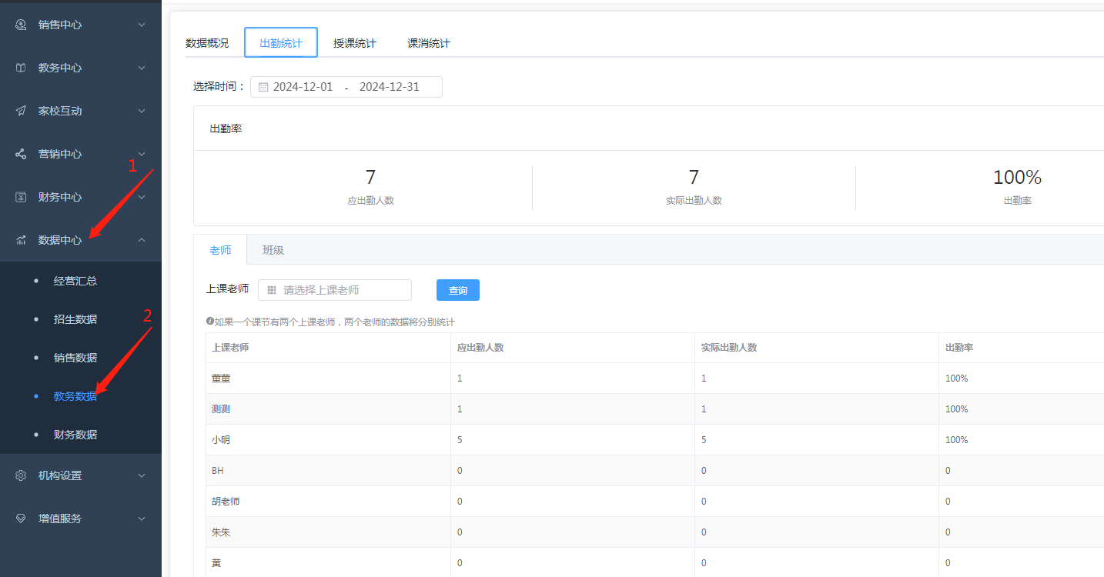Image resolution: width=1104 pixels, height=577 pixels.
Task: Expand the 财务中心 menu chevron
Action: [x=142, y=197]
